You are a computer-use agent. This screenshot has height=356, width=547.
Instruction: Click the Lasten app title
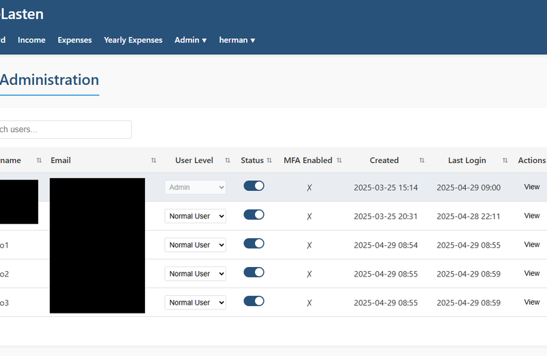(x=22, y=14)
